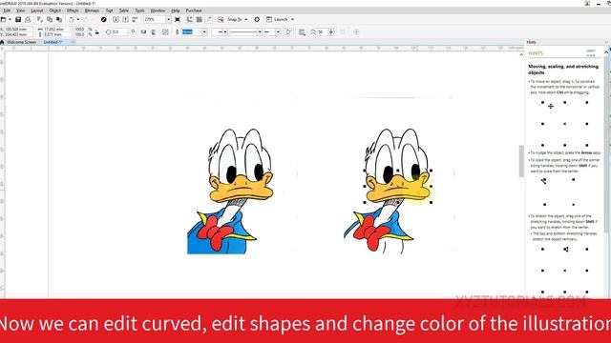
Task: Open the New document dropdown arrow
Action: 10,19
